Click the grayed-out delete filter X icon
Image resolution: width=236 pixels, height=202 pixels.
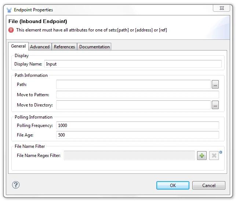pos(214,156)
